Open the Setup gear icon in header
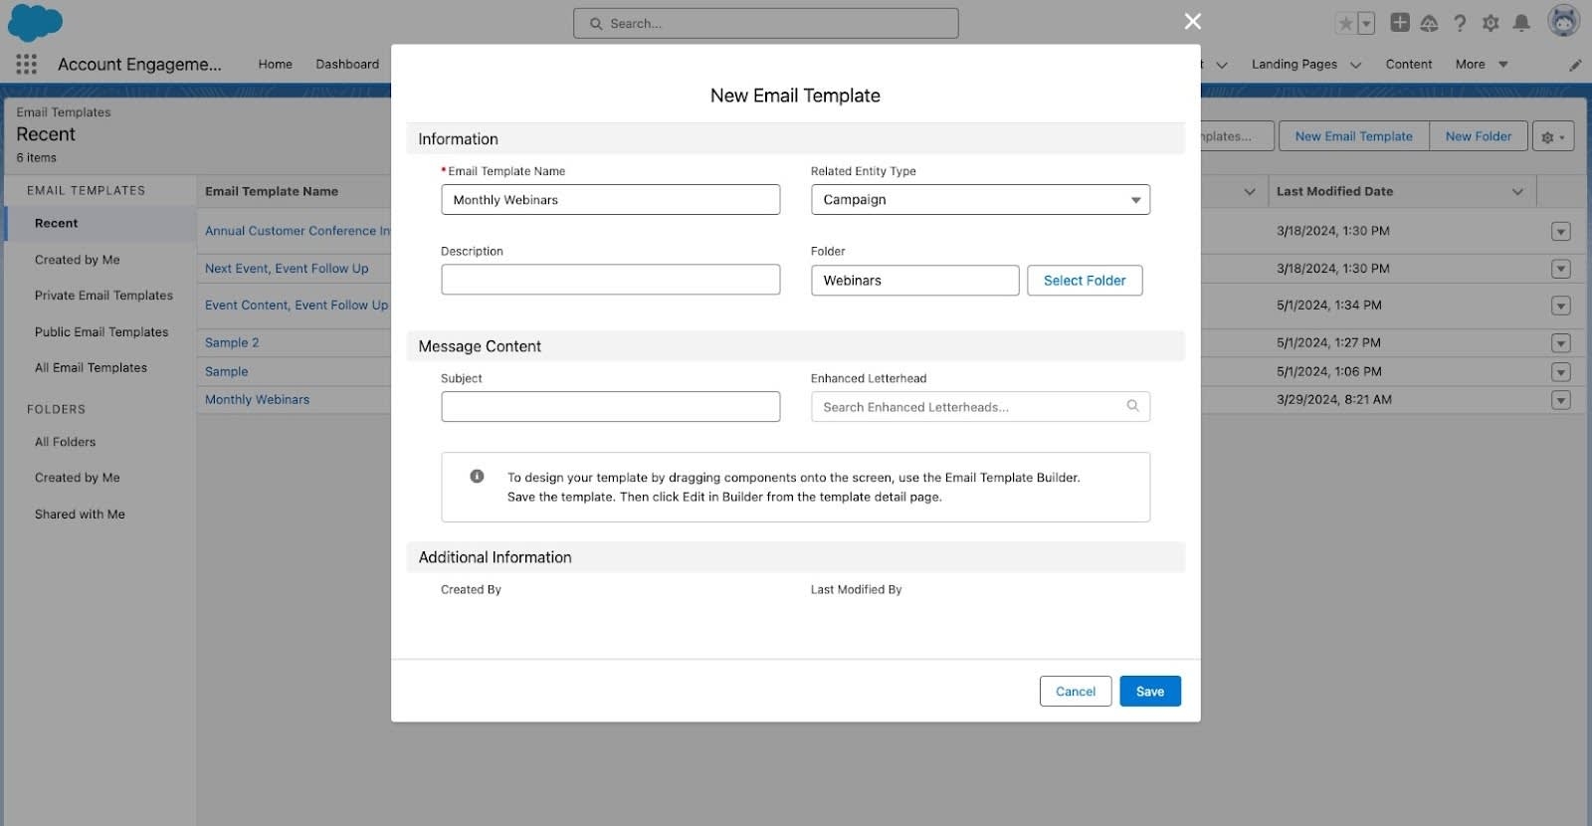This screenshot has width=1592, height=826. point(1491,23)
